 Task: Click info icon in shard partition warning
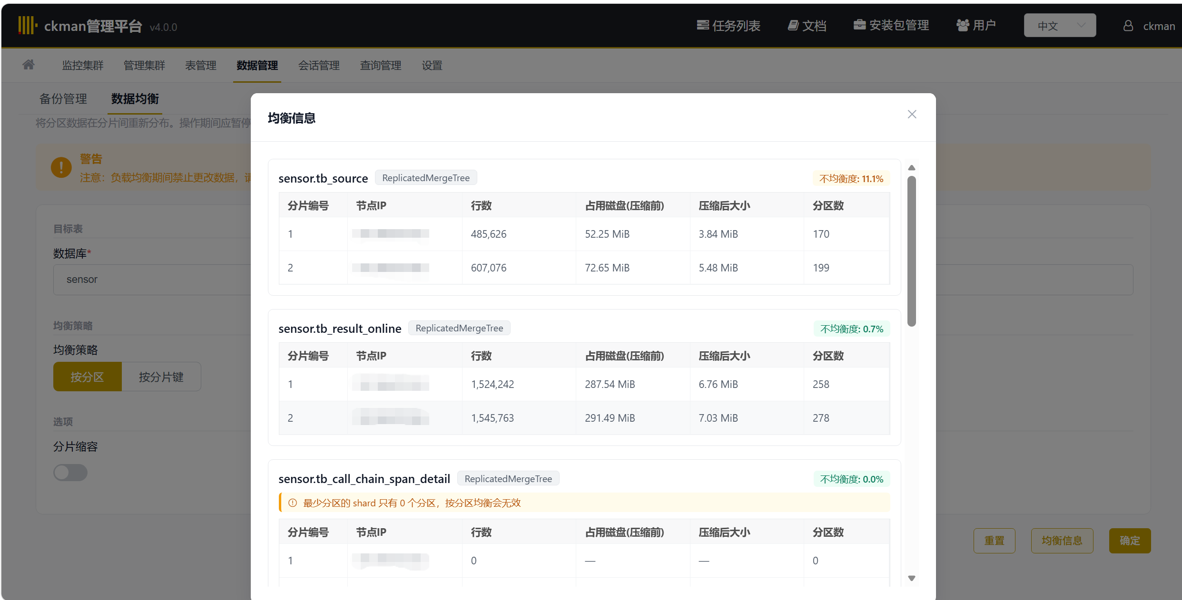click(x=293, y=503)
